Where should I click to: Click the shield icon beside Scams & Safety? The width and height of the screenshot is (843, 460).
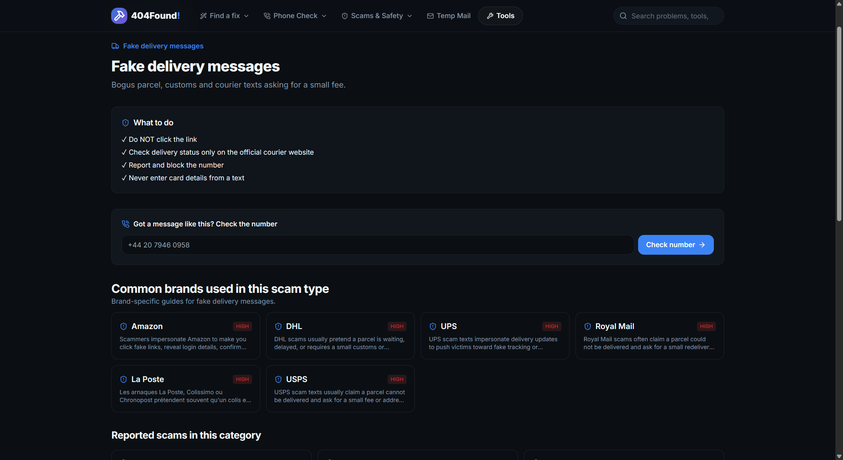click(345, 16)
